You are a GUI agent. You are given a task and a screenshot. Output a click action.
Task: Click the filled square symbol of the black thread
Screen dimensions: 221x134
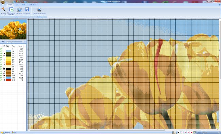tap(4, 69)
